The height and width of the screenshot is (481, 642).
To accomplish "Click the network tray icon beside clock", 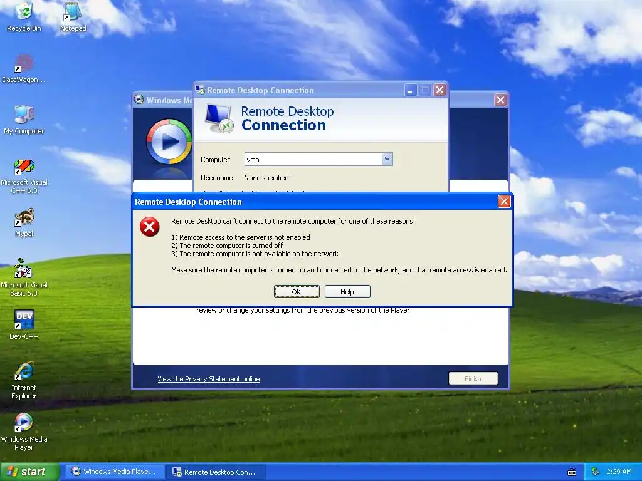I will pyautogui.click(x=596, y=472).
